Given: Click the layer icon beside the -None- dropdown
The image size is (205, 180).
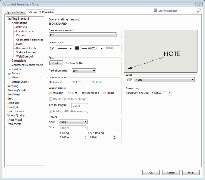Looking at the screenshot, I should coord(130,80).
